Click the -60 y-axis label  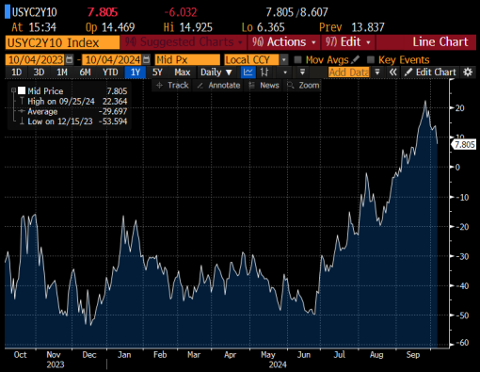(462, 343)
